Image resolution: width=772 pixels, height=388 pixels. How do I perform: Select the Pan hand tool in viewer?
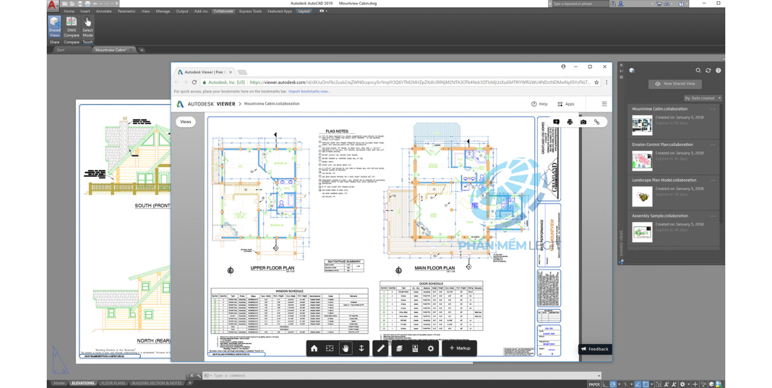click(345, 348)
